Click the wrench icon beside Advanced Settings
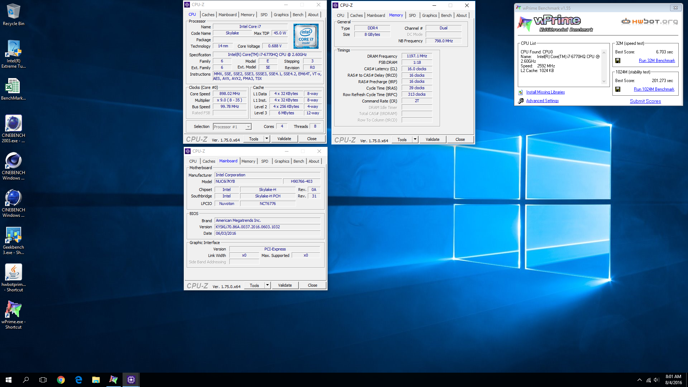The height and width of the screenshot is (387, 688). pos(521,101)
